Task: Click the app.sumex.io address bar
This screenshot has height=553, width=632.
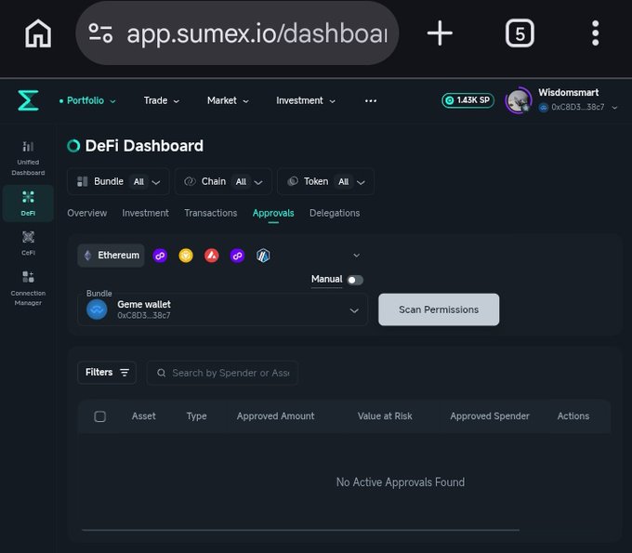Action: tap(237, 33)
